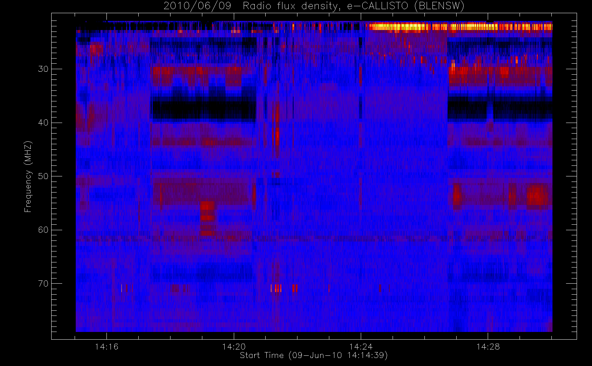592x366 pixels.
Task: Click the 50 MHz frequency tick label
Action: pyautogui.click(x=43, y=176)
